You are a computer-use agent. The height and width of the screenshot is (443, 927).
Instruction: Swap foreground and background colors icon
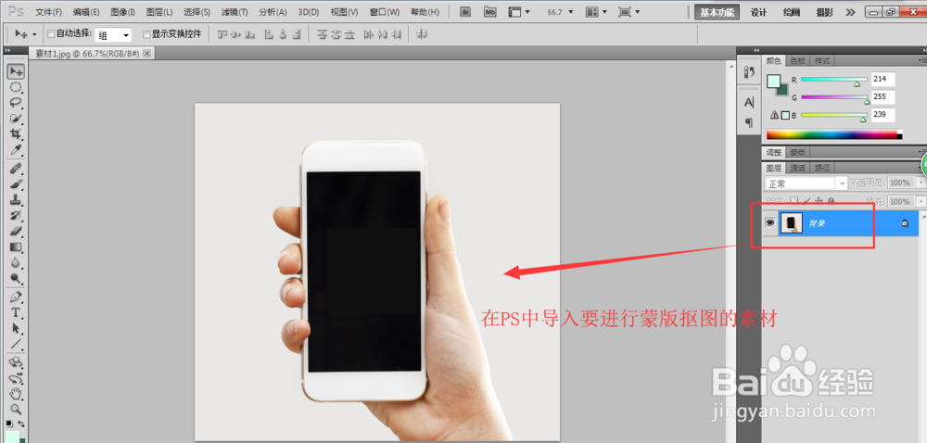pos(21,424)
